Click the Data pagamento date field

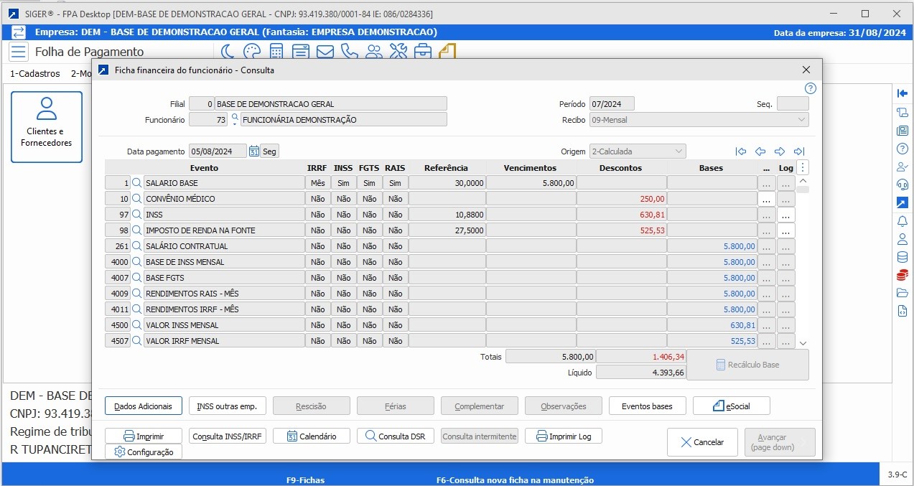tap(218, 151)
